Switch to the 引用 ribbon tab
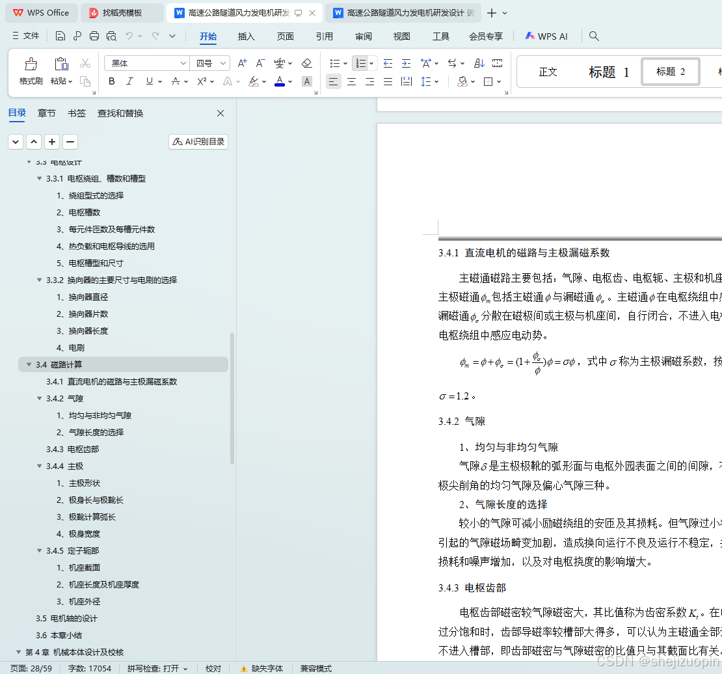This screenshot has height=674, width=722. coord(324,36)
